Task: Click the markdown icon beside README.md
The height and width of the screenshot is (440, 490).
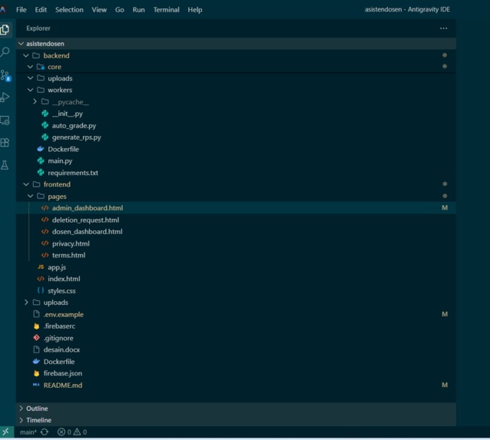Action: (x=36, y=385)
